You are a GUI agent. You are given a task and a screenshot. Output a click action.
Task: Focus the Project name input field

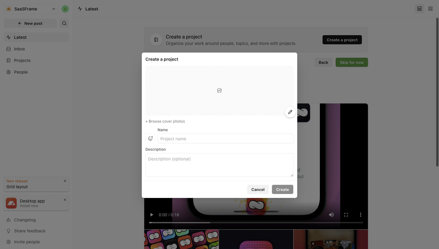pyautogui.click(x=225, y=139)
